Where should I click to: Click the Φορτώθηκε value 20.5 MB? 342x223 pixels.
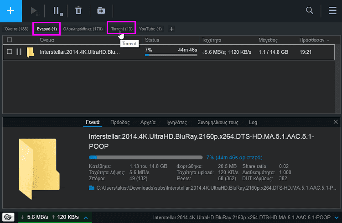227,166
